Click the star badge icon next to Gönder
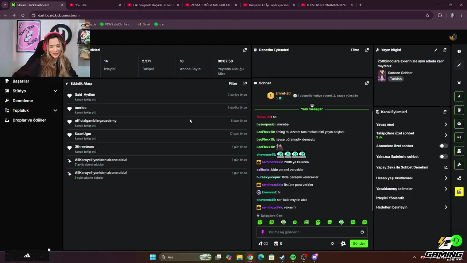Screen dimensions: 467x263 (x=343, y=244)
